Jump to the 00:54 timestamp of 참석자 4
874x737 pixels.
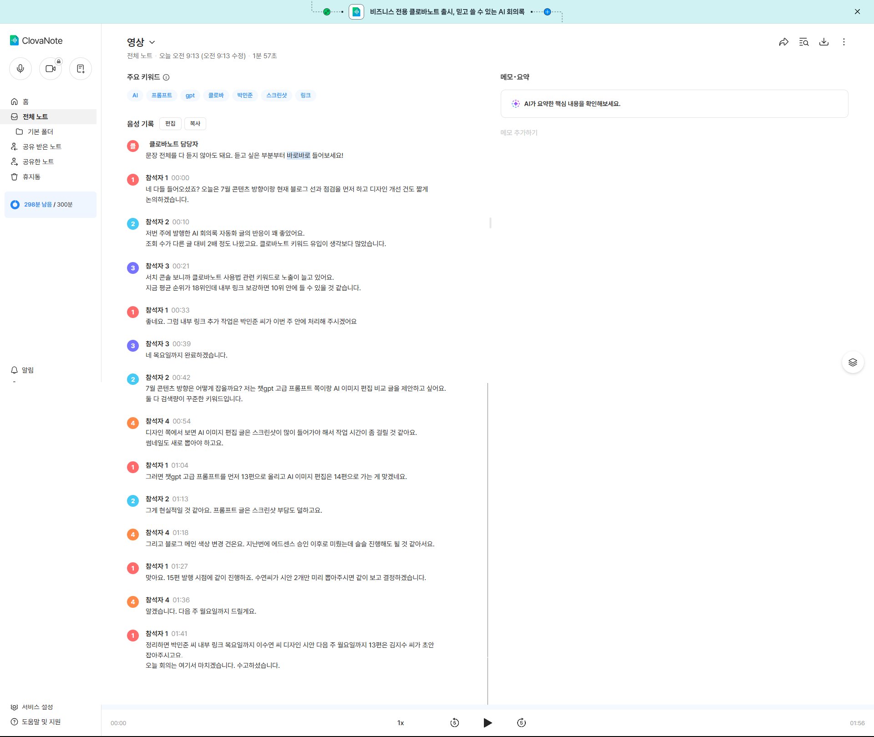point(182,421)
